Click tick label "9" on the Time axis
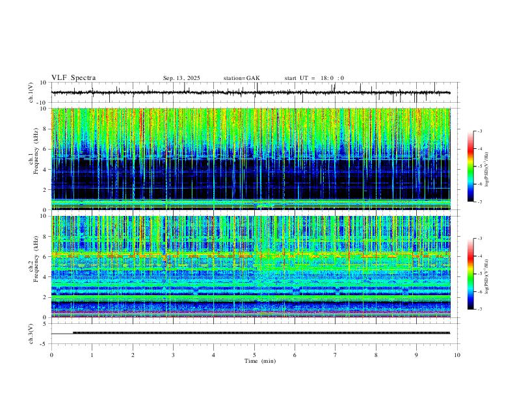Screen dimensions: 515x398 (x=416, y=355)
